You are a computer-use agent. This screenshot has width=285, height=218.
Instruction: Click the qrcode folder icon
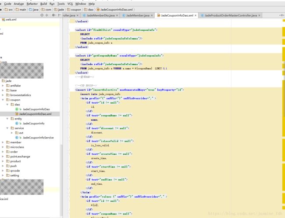coord(8,171)
